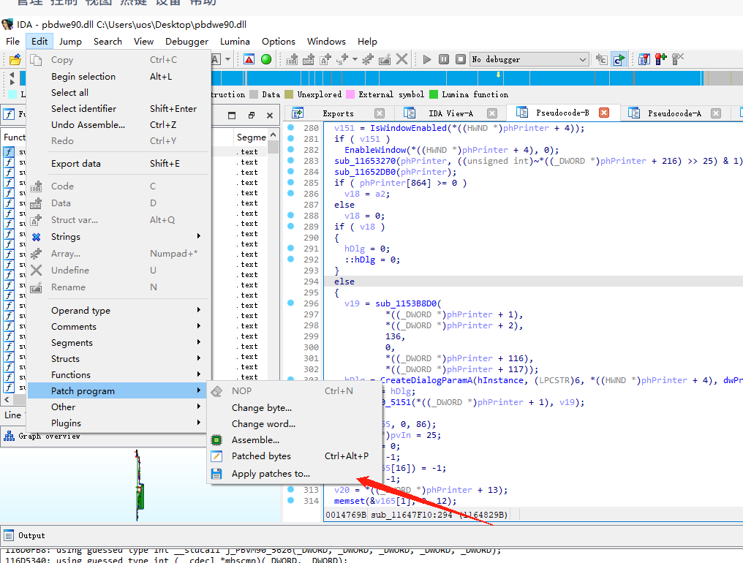The height and width of the screenshot is (563, 743).
Task: Click the breakpoint dot on line 280
Action: point(291,127)
